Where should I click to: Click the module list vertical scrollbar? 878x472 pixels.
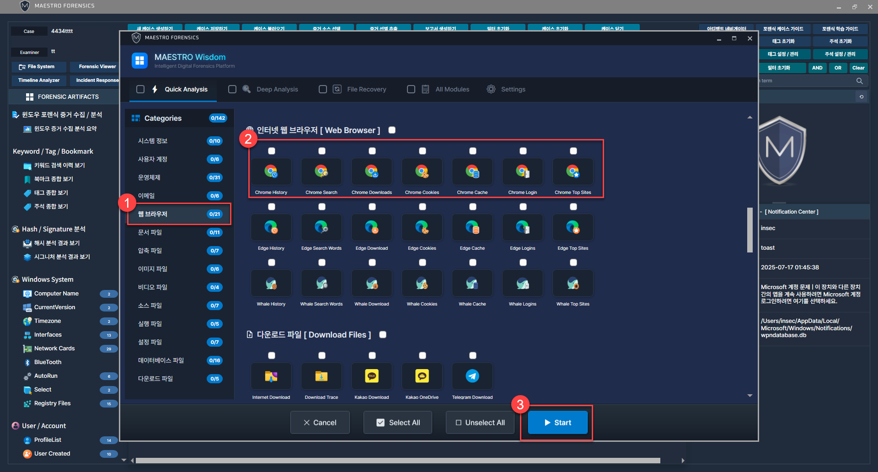click(750, 230)
